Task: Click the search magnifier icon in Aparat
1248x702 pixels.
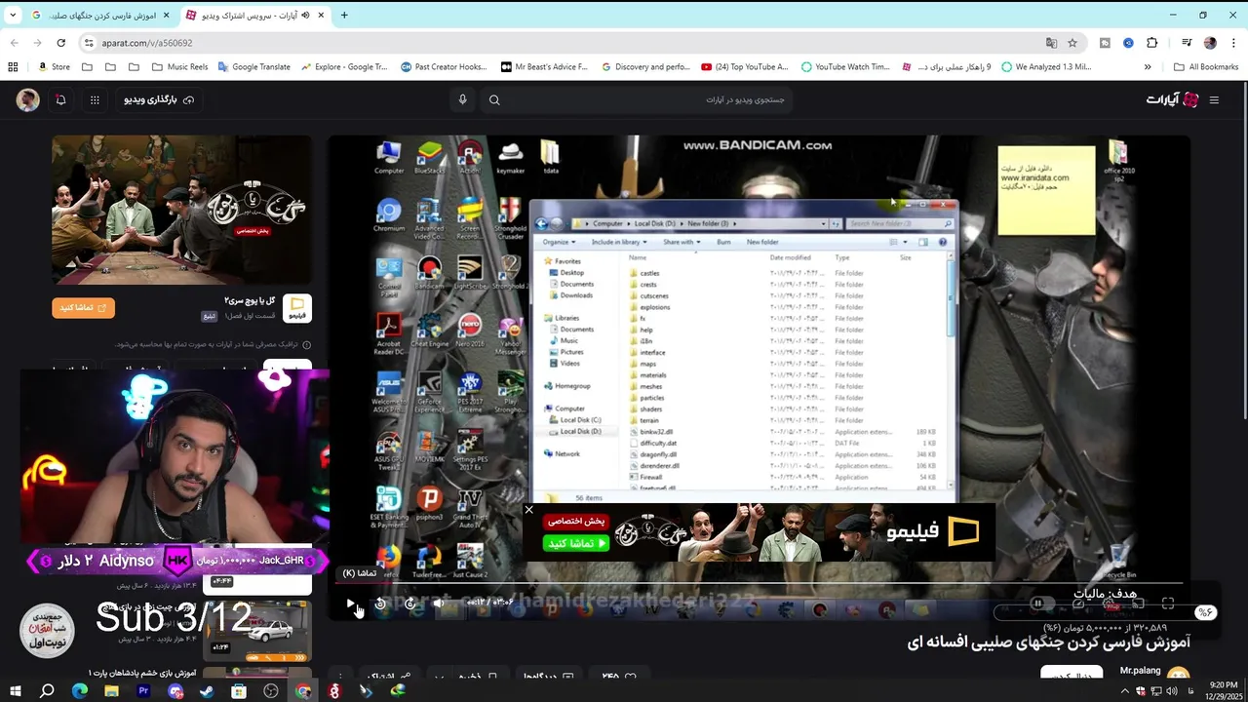Action: tap(494, 99)
